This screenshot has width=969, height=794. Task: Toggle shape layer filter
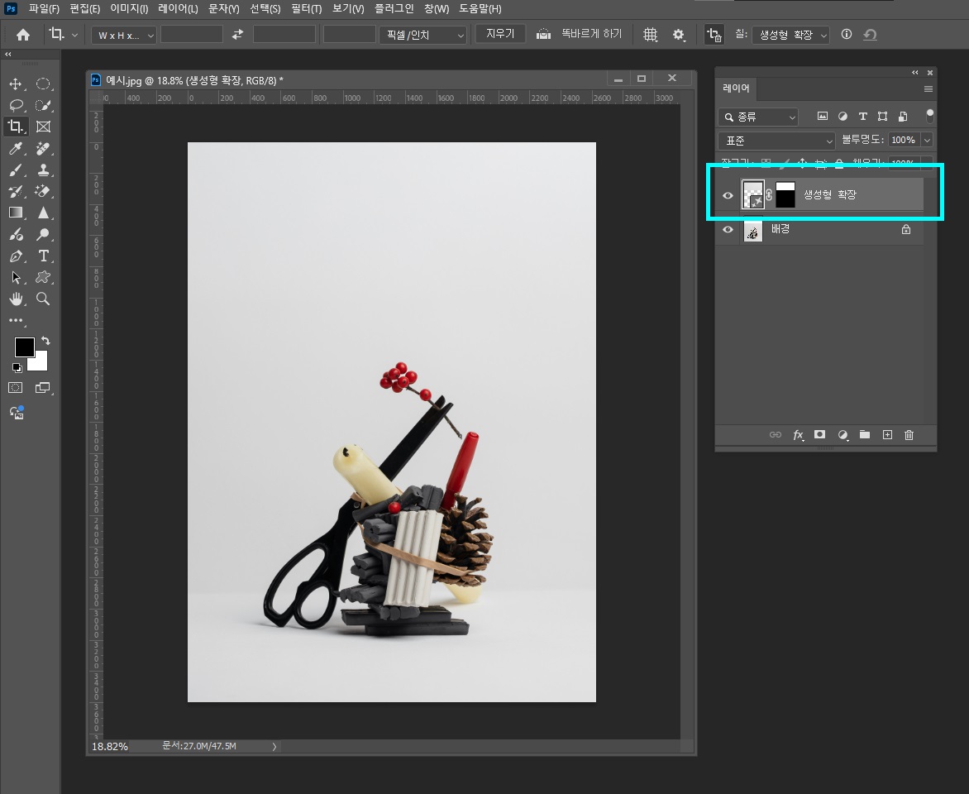click(882, 117)
